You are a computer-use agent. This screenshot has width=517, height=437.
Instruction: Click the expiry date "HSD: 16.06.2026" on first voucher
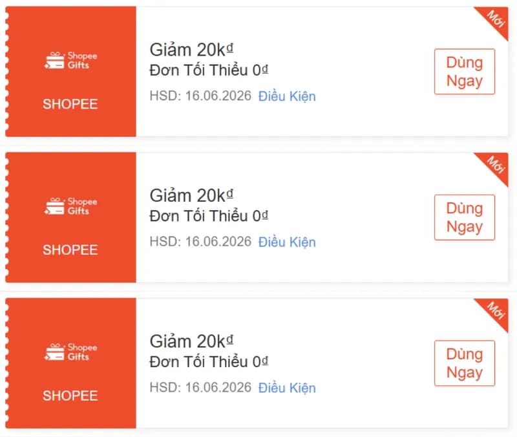200,96
